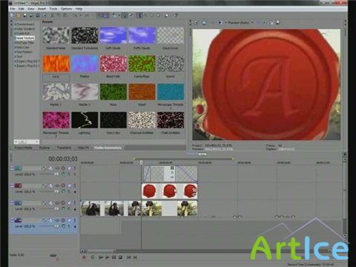Image resolution: width=356 pixels, height=267 pixels.
Task: Switch to the Video FX tab
Action: [83, 148]
